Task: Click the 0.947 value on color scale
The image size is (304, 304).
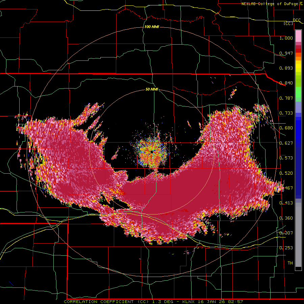Action: tap(286, 53)
